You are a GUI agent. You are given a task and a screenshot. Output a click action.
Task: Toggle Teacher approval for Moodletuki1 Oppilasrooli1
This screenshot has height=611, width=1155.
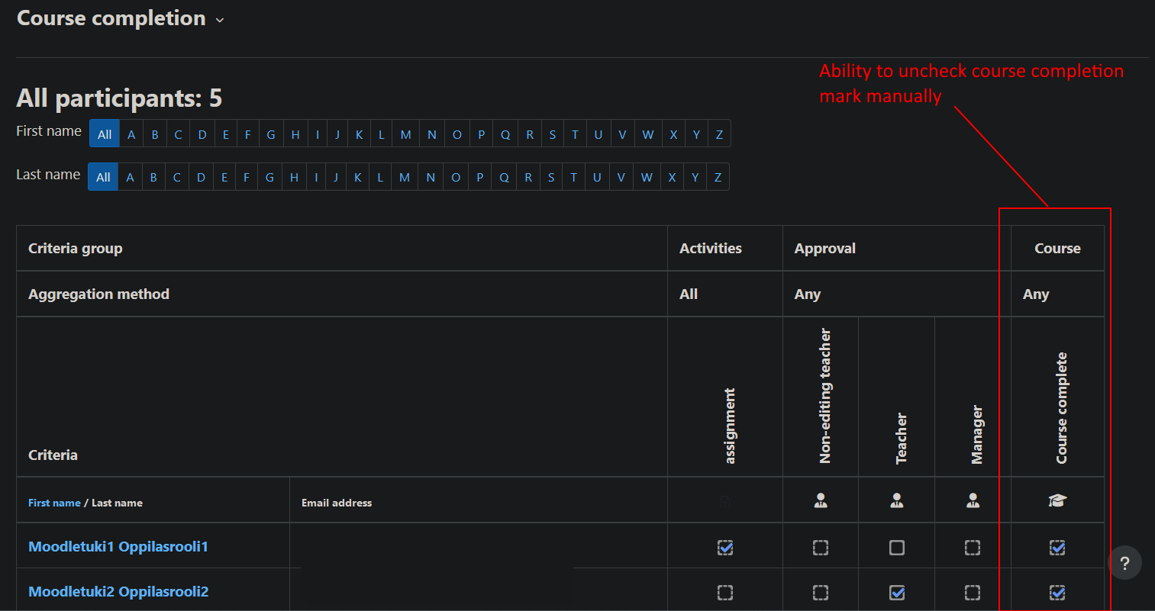coord(897,548)
